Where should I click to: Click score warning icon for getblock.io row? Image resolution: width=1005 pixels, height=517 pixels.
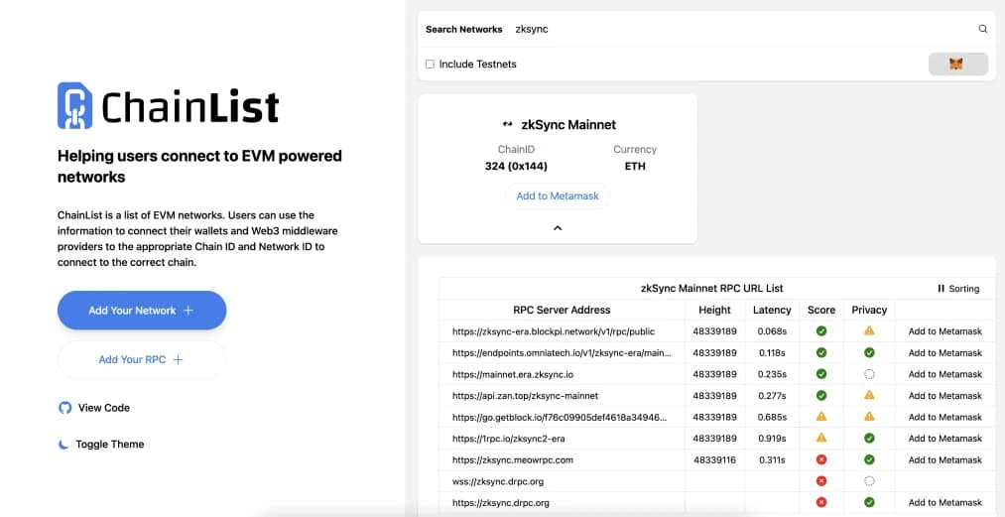[821, 417]
